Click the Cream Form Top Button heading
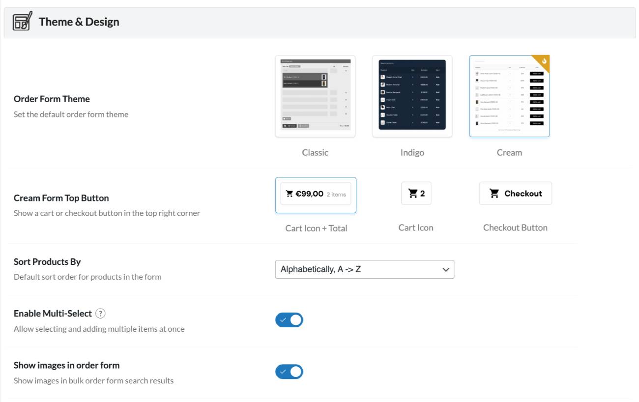The image size is (639, 402). (61, 198)
